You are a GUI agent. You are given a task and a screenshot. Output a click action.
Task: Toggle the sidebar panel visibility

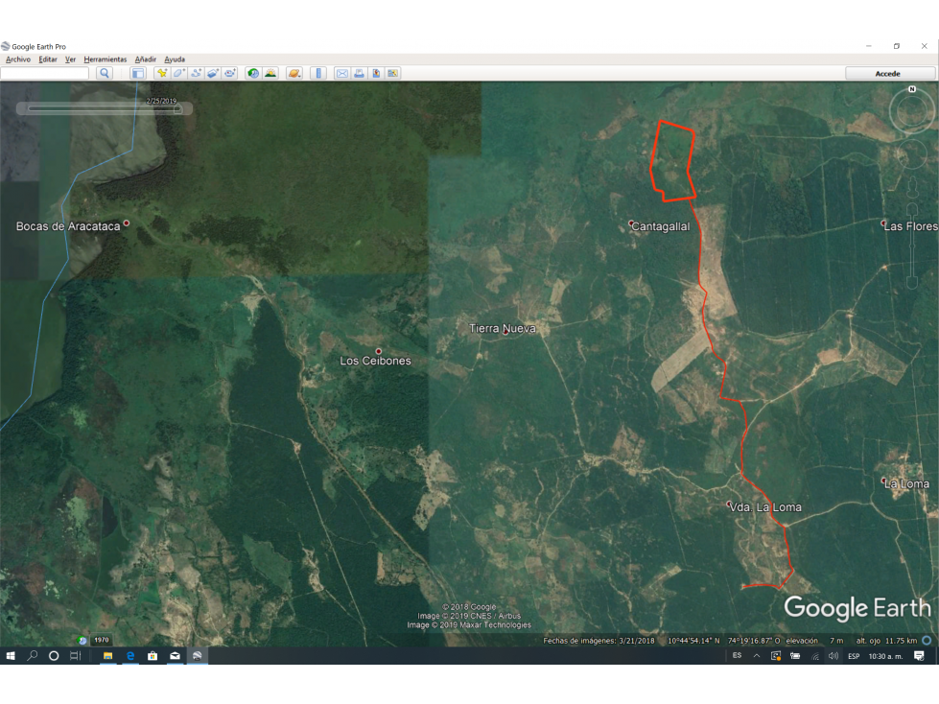138,73
